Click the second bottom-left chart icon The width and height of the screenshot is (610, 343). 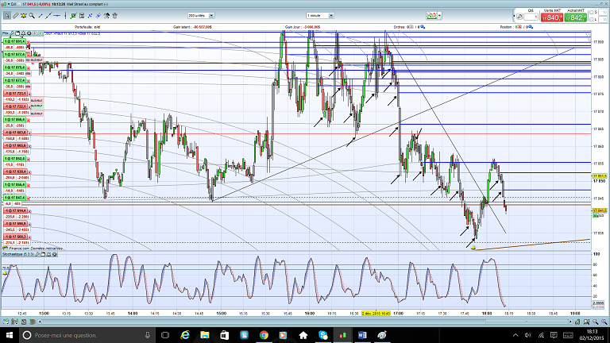click(15, 322)
